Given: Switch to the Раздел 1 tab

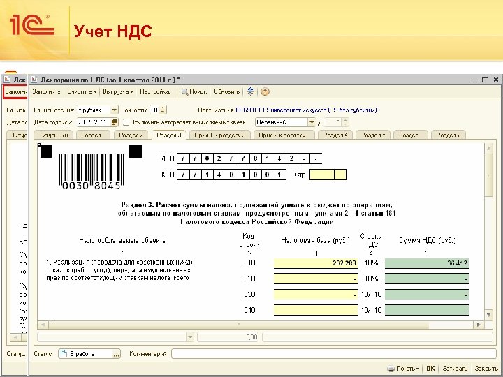Looking at the screenshot, I should coord(93,135).
